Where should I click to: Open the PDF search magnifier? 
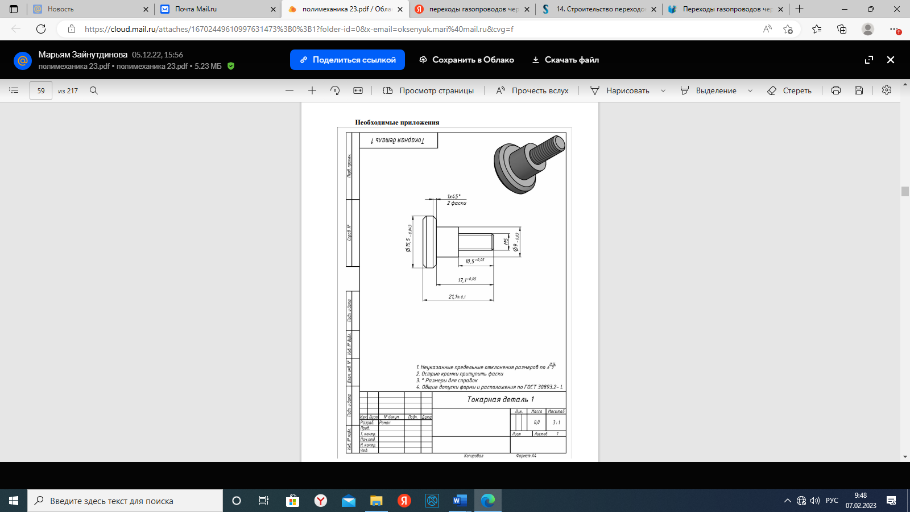click(94, 90)
